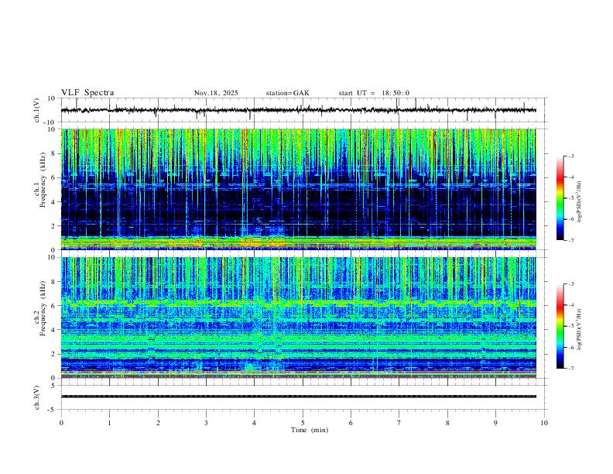Click the ch.1 voltage waveform trace

pyautogui.click(x=298, y=110)
